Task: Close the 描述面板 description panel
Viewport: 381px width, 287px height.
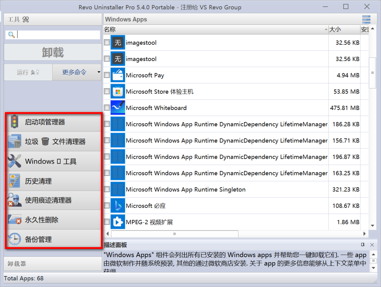Action: click(372, 245)
